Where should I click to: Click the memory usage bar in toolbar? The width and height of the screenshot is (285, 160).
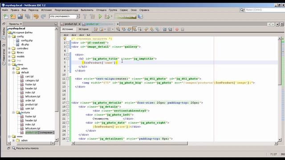pos(126,16)
